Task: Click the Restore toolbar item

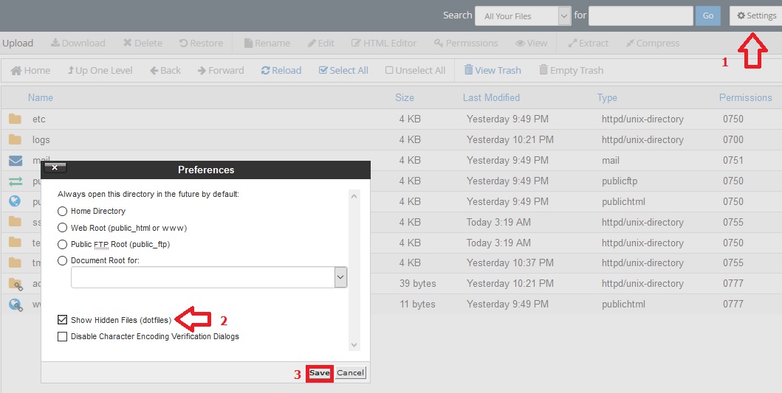Action: [201, 44]
